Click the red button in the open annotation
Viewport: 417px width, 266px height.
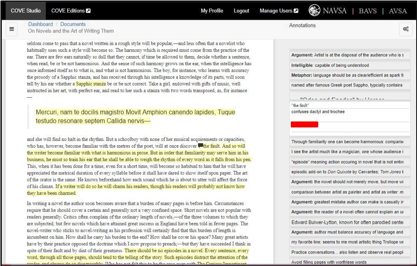(304, 124)
